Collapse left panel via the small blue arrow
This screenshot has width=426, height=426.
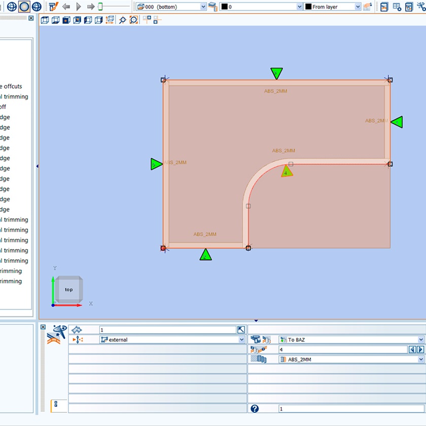pos(37,166)
